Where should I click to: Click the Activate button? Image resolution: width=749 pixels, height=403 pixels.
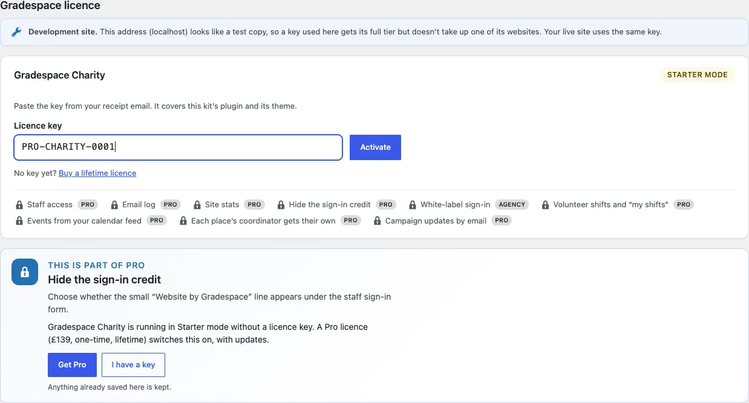click(376, 147)
